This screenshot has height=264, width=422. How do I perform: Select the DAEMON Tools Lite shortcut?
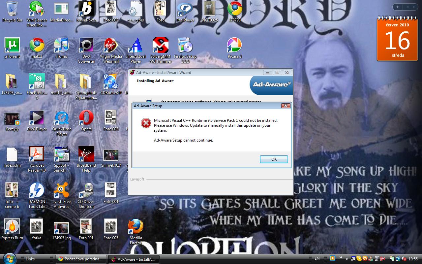[37, 196]
